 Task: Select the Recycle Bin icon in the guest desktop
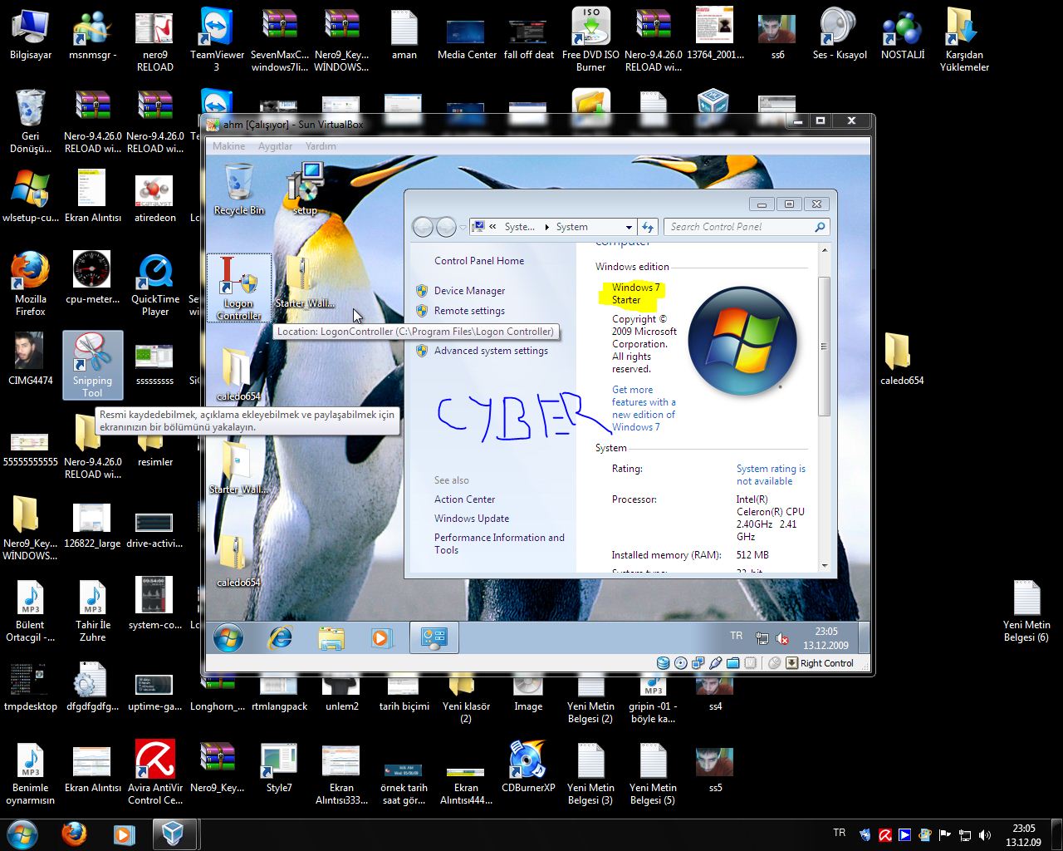239,189
